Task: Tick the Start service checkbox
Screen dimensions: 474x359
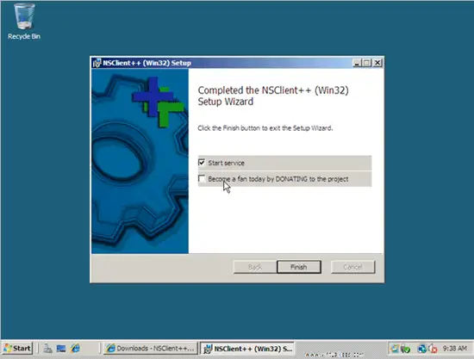Action: 202,163
